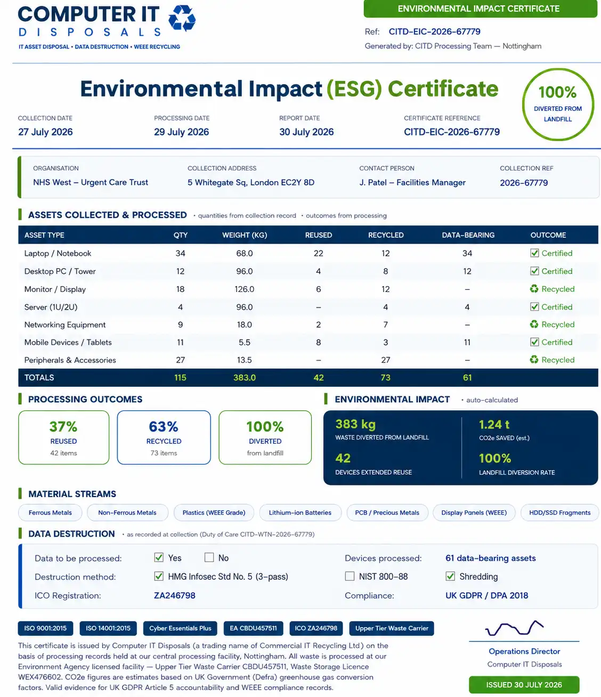The image size is (601, 697).
Task: Click the Operations Director signature
Action: pyautogui.click(x=514, y=628)
